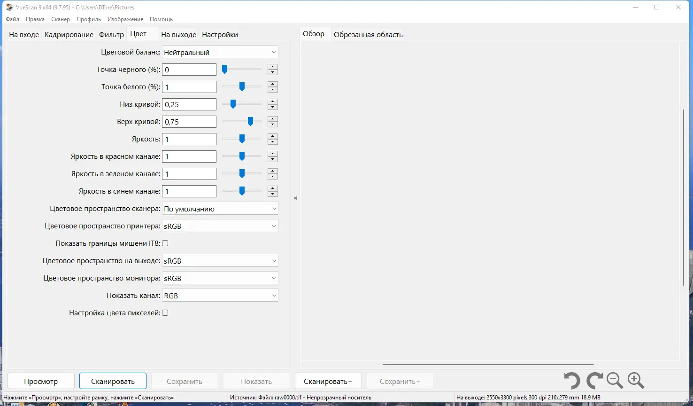
Task: Click the Сканировать+ button
Action: point(328,381)
